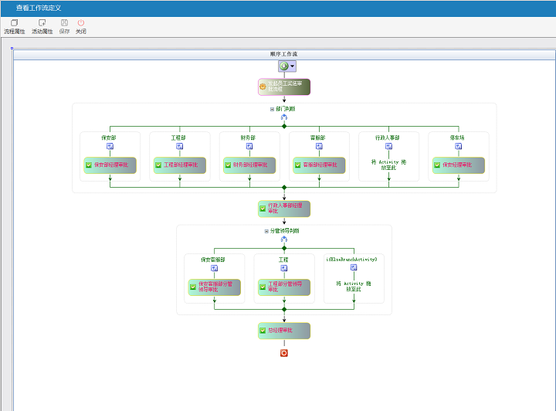Click the ifElseBranchActivity3 label

pyautogui.click(x=352, y=260)
